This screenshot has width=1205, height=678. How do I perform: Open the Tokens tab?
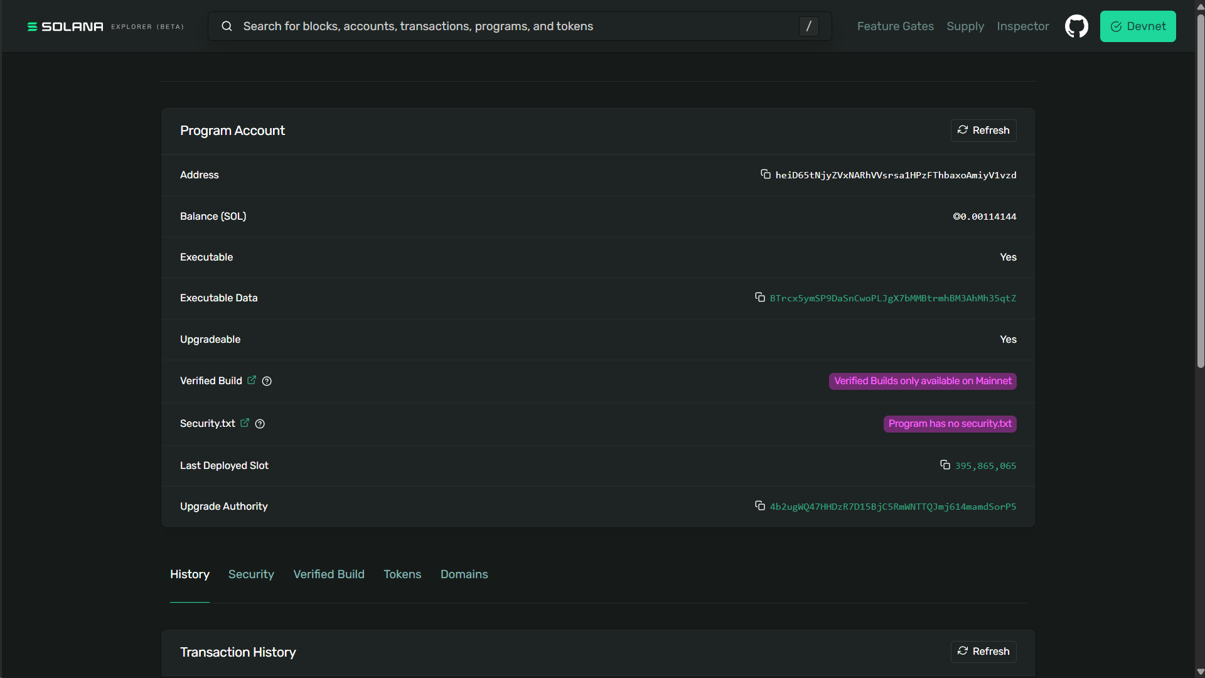pyautogui.click(x=402, y=574)
